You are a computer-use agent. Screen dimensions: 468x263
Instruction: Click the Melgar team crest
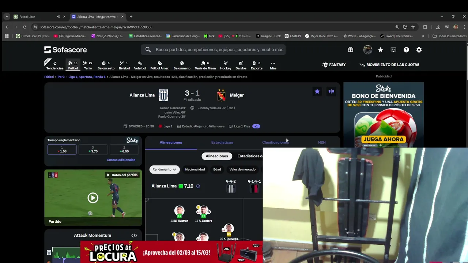click(221, 95)
